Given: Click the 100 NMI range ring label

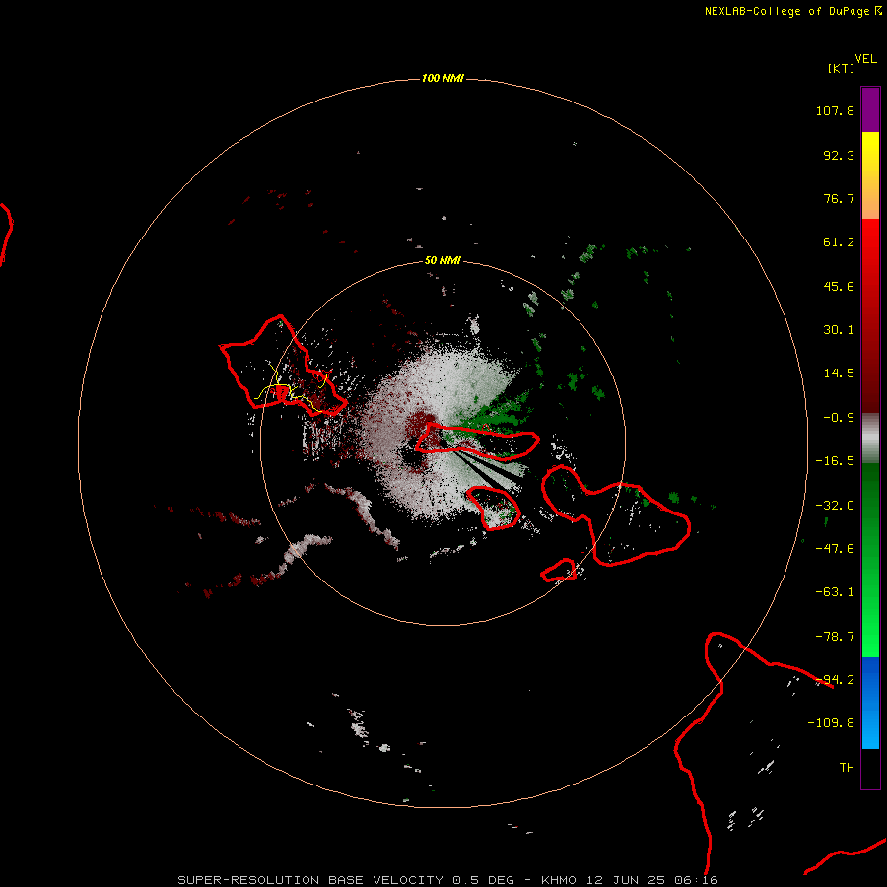Looking at the screenshot, I should click(443, 78).
